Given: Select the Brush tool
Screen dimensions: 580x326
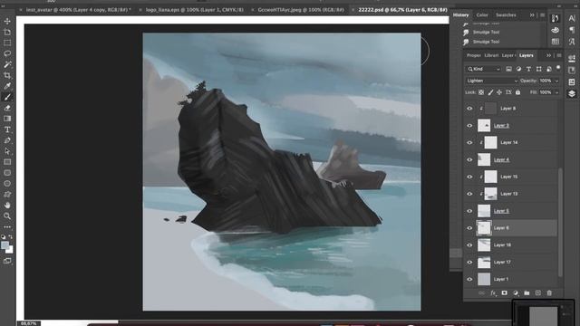Looking at the screenshot, I should (7, 97).
